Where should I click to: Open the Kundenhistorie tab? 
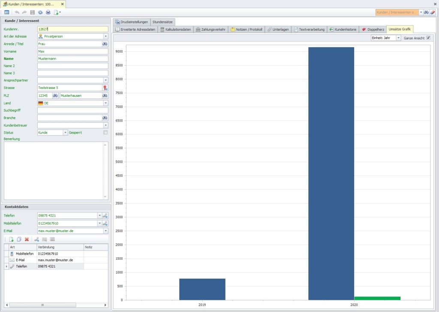point(343,30)
